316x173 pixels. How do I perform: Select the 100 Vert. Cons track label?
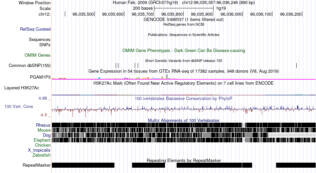19,106
